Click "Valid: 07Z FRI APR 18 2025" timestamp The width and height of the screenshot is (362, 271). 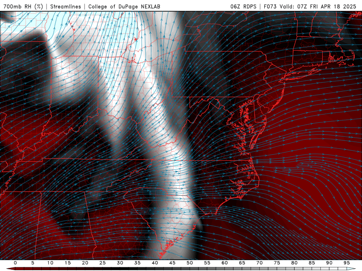point(318,6)
